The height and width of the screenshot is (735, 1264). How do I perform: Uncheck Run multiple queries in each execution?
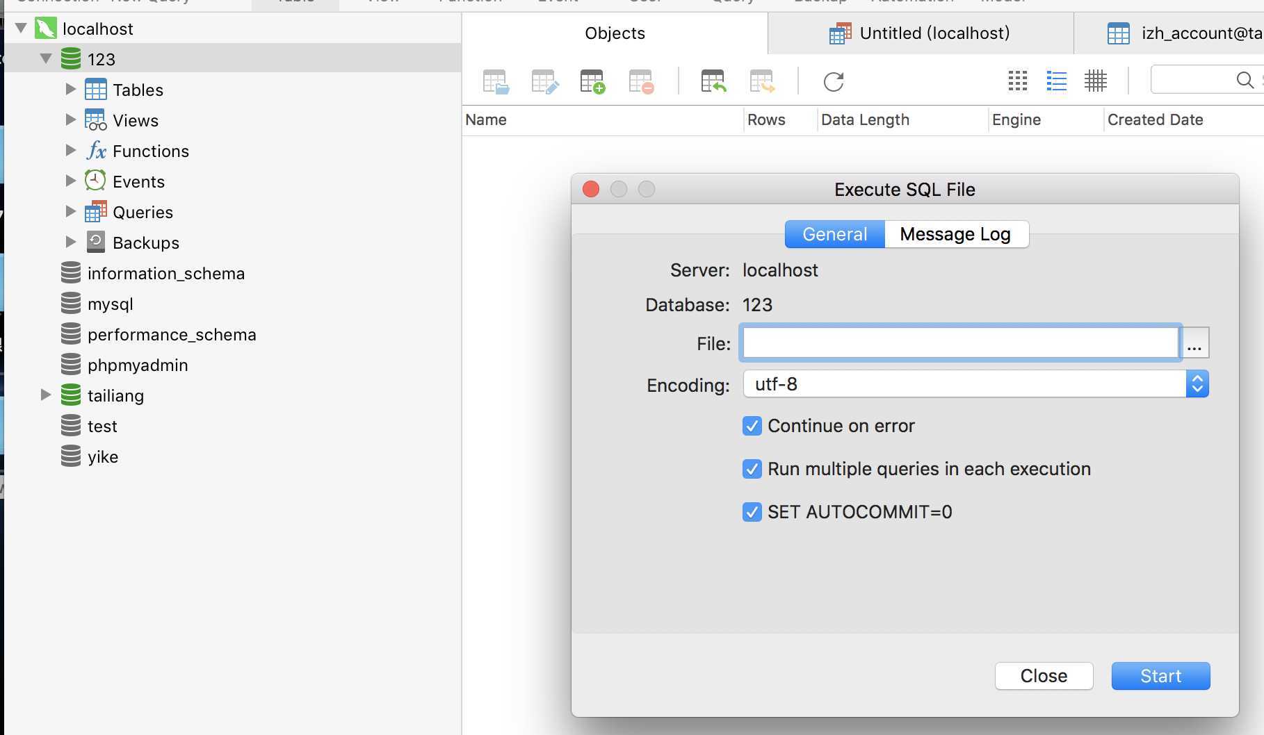(x=752, y=469)
